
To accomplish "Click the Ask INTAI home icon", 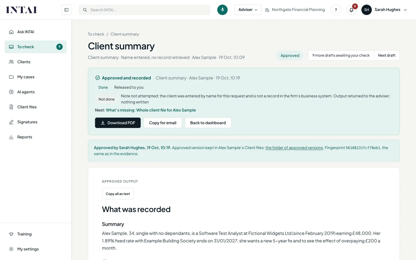I will [x=11, y=32].
